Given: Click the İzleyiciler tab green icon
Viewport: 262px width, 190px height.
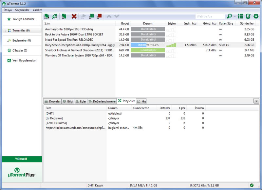Looking at the screenshot, I should 120,101.
